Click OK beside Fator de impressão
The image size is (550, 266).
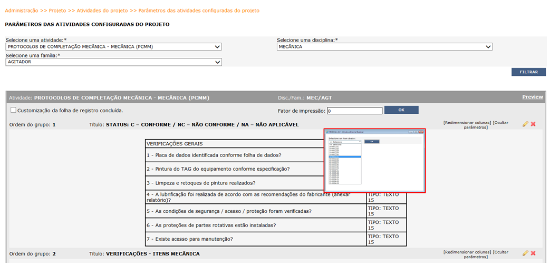click(401, 110)
